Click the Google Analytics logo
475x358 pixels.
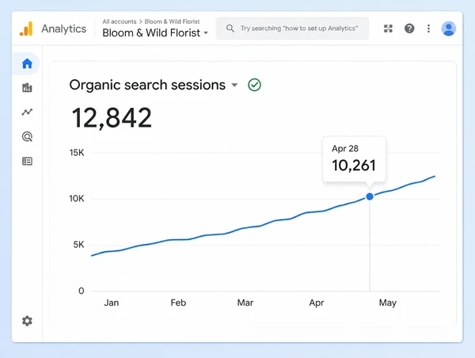coord(26,29)
